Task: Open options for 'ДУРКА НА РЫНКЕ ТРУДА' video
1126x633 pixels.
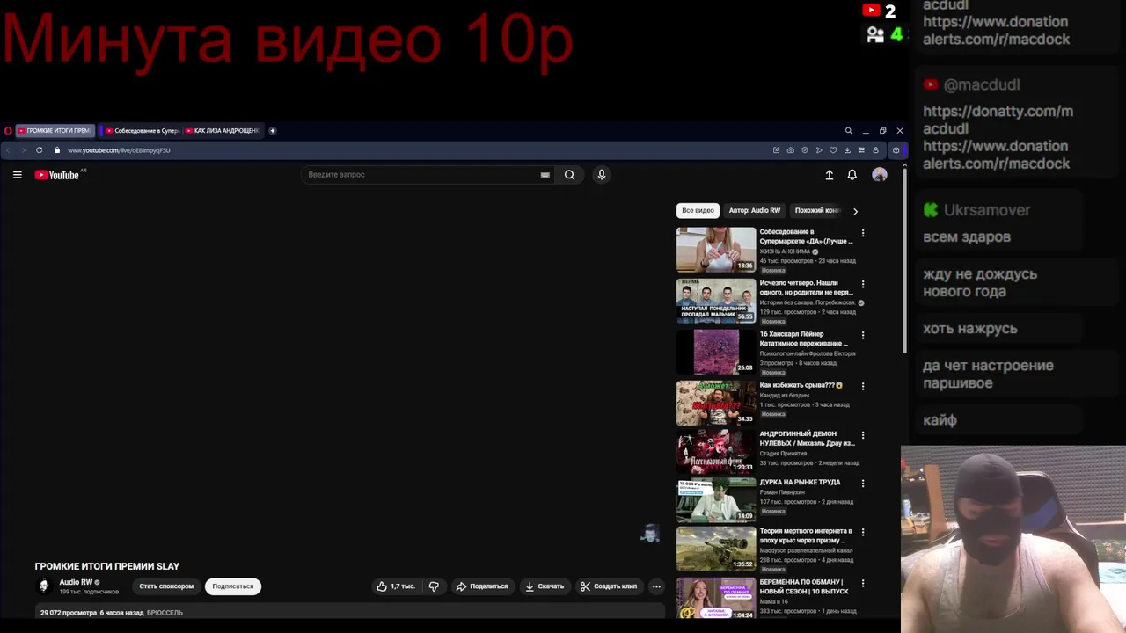Action: pyautogui.click(x=862, y=484)
